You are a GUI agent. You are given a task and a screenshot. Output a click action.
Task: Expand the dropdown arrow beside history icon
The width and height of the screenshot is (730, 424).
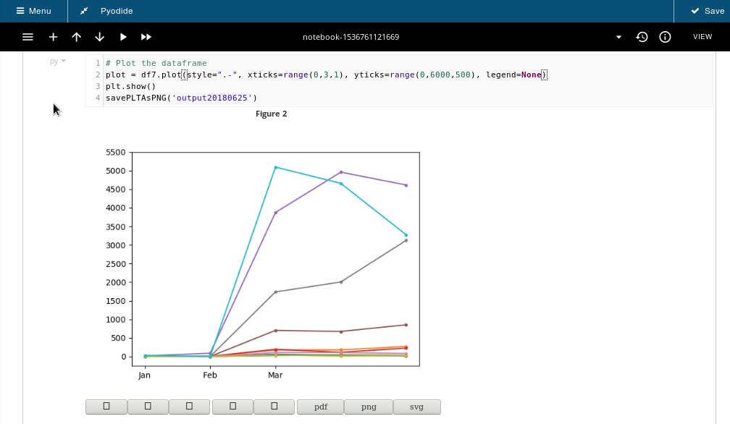(x=618, y=37)
